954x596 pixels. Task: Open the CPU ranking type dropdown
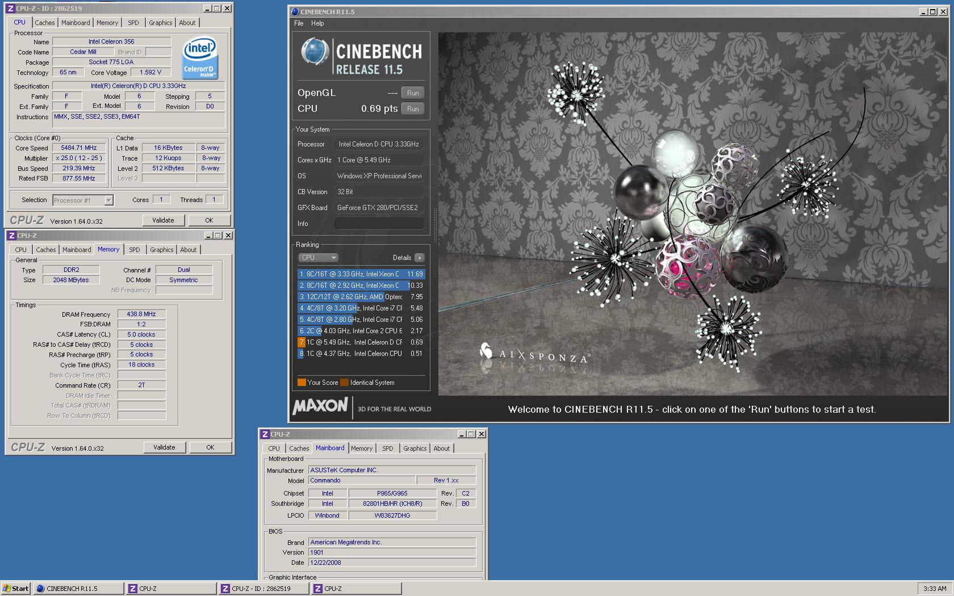(319, 258)
